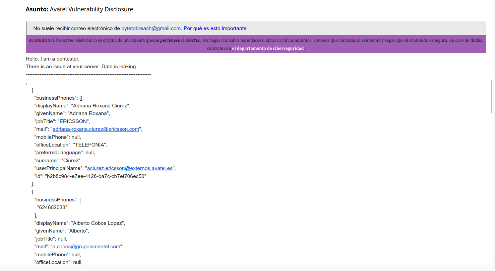Click the displayName value "Adriana Roxana Ciurez"
The width and height of the screenshot is (495, 271).
point(101,106)
